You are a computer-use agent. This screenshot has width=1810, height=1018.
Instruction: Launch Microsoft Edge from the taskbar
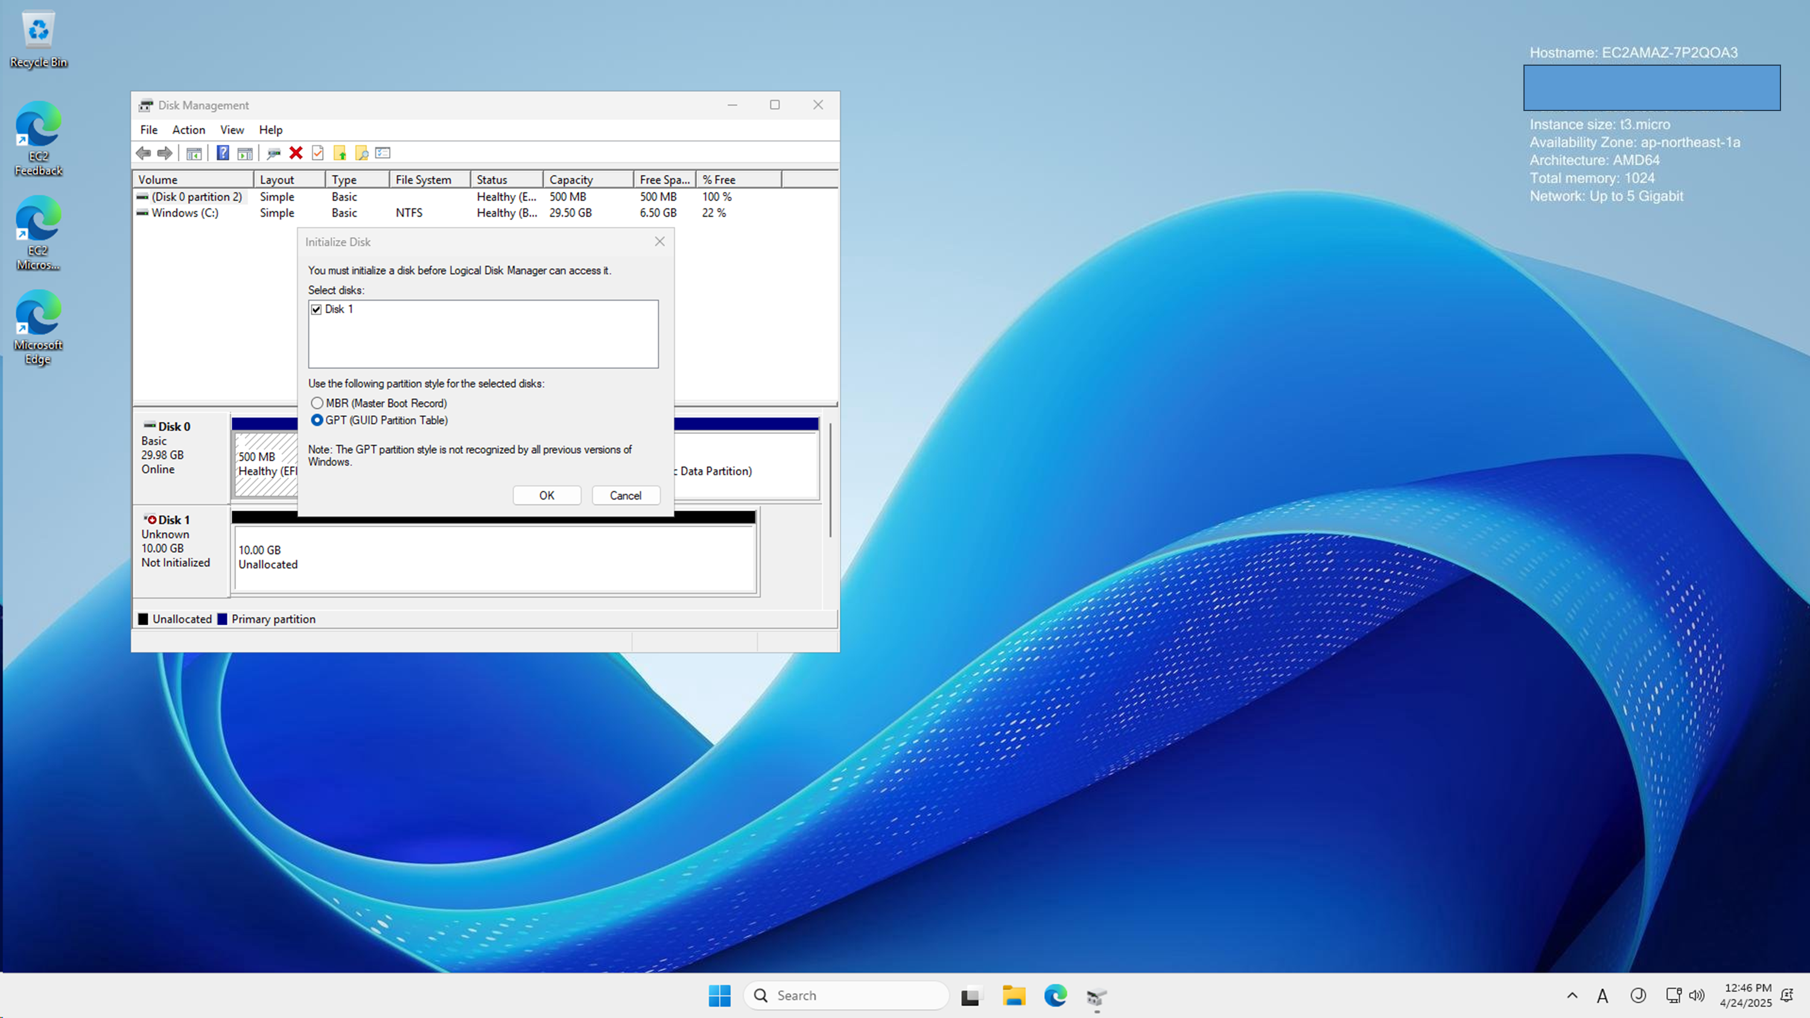(x=1055, y=996)
